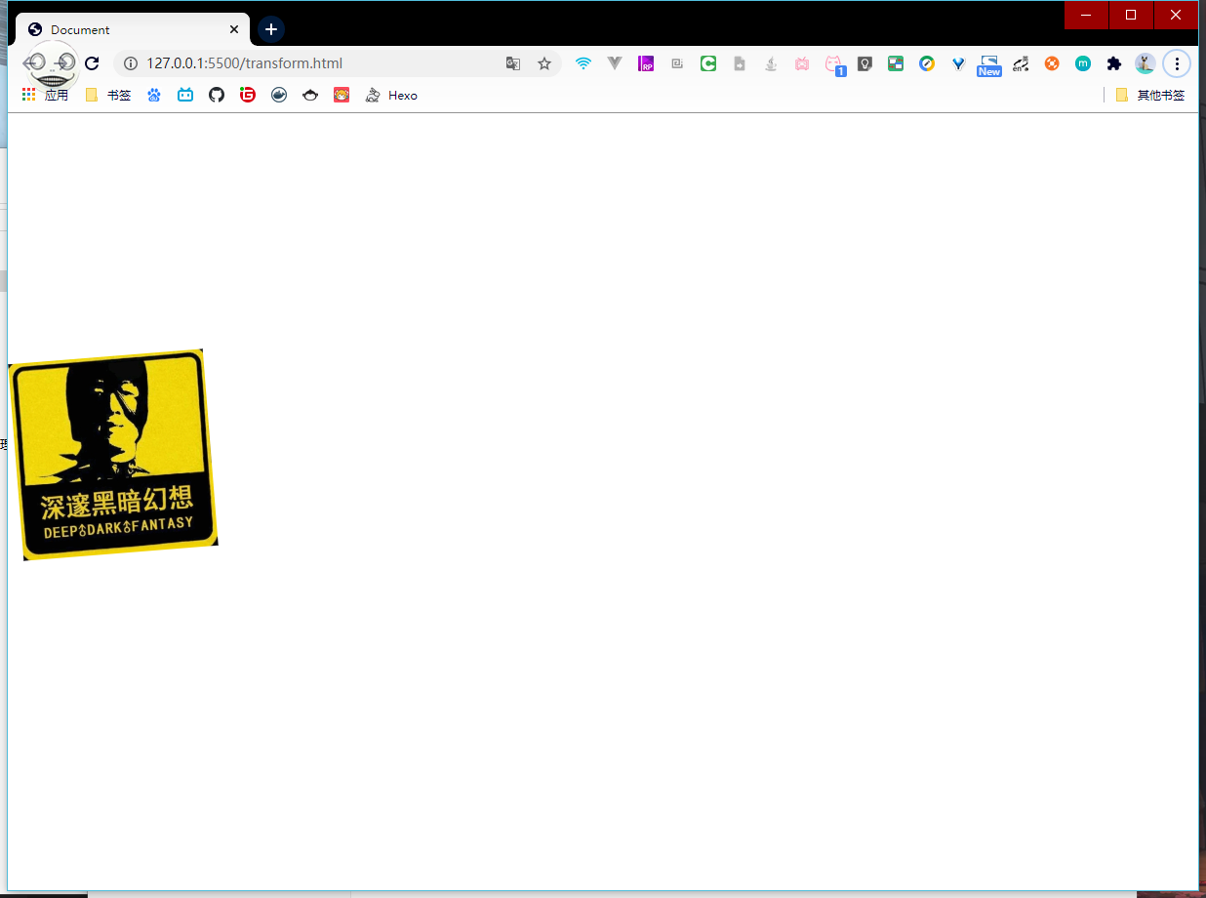The width and height of the screenshot is (1206, 898).
Task: Open the Axure RP extension
Action: pos(646,63)
